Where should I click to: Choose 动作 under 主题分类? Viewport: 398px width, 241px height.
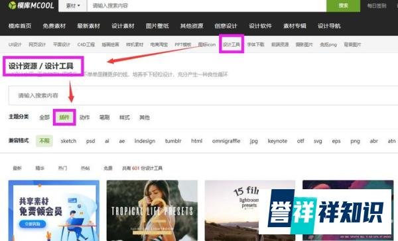tap(84, 118)
